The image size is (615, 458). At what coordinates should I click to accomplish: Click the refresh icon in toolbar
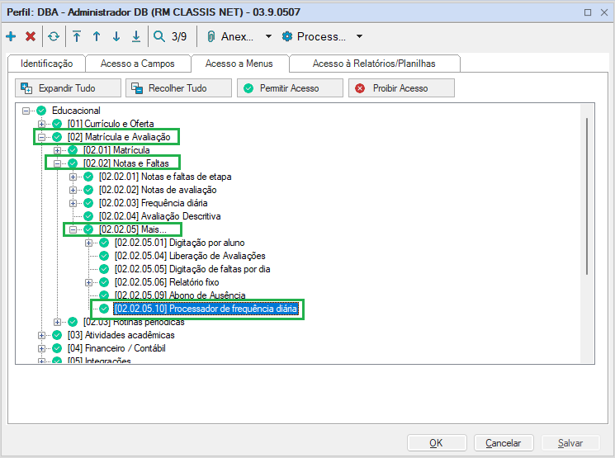coord(54,36)
